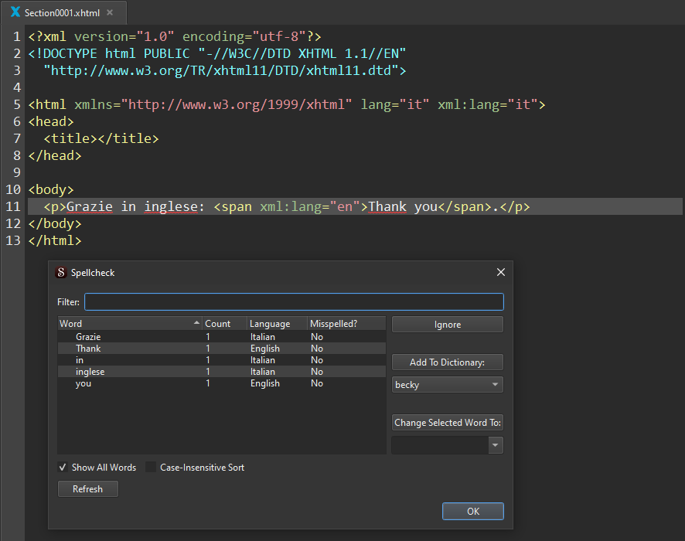Viewport: 685px width, 541px height.
Task: Click Change Selected Word To button
Action: point(447,423)
